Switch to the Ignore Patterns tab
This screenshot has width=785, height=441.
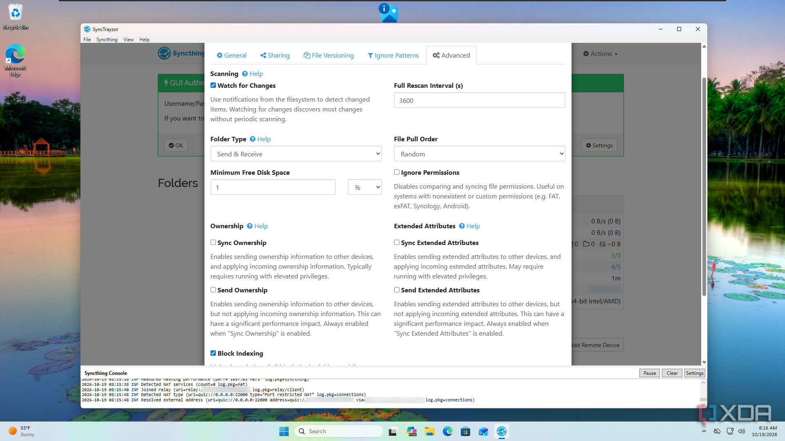coord(393,55)
